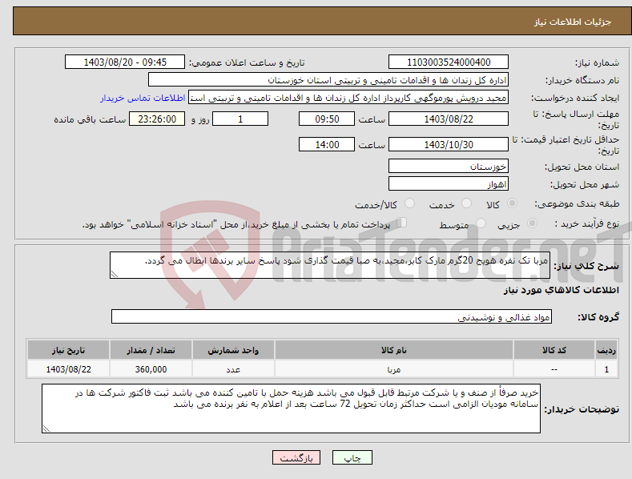Click the شرح کلی نیاز description textarea
The width and height of the screenshot is (632, 479).
(330, 265)
